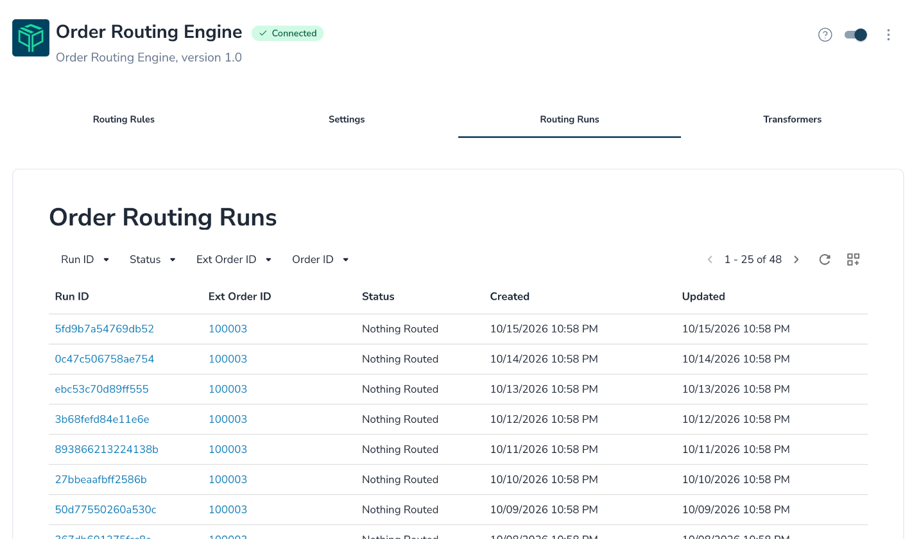Expand the Status filter dropdown
Screen dimensions: 921x539
pyautogui.click(x=153, y=259)
